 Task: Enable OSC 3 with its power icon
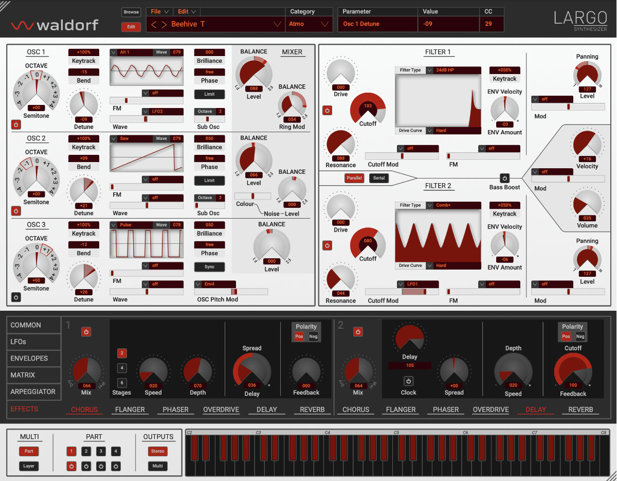[x=15, y=297]
